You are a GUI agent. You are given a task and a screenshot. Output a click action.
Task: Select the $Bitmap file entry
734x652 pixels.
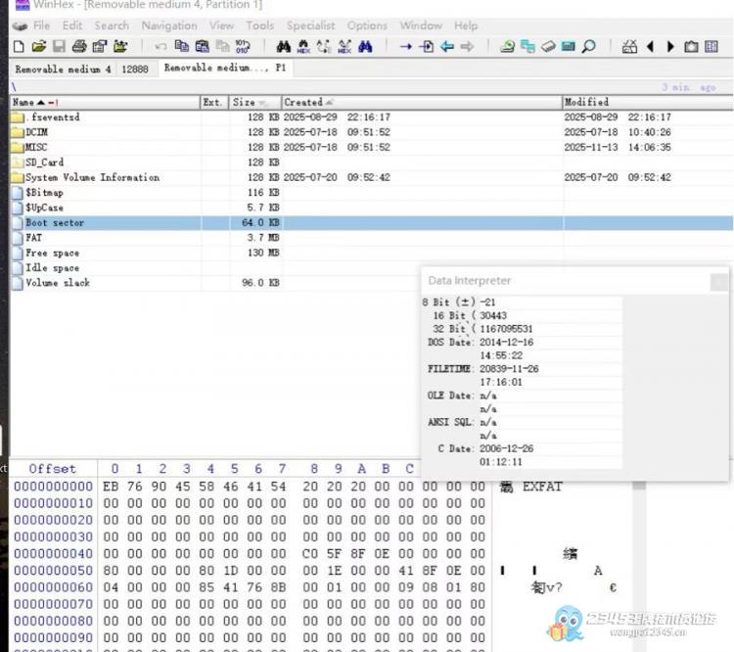tap(44, 193)
